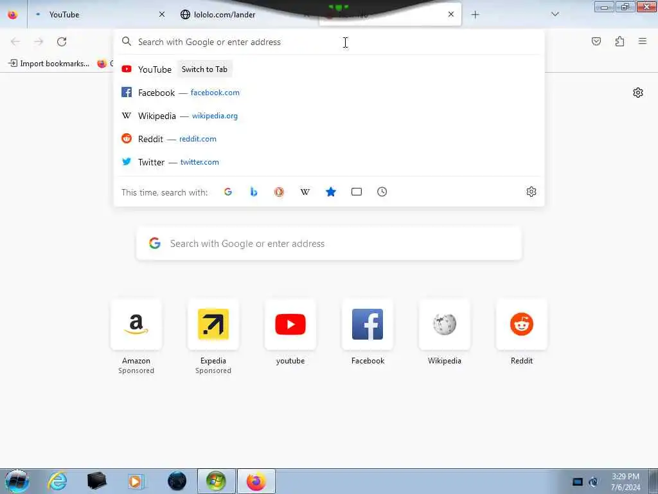Open Windows Media Player taskbar icon
The height and width of the screenshot is (494, 658).
coord(136,481)
